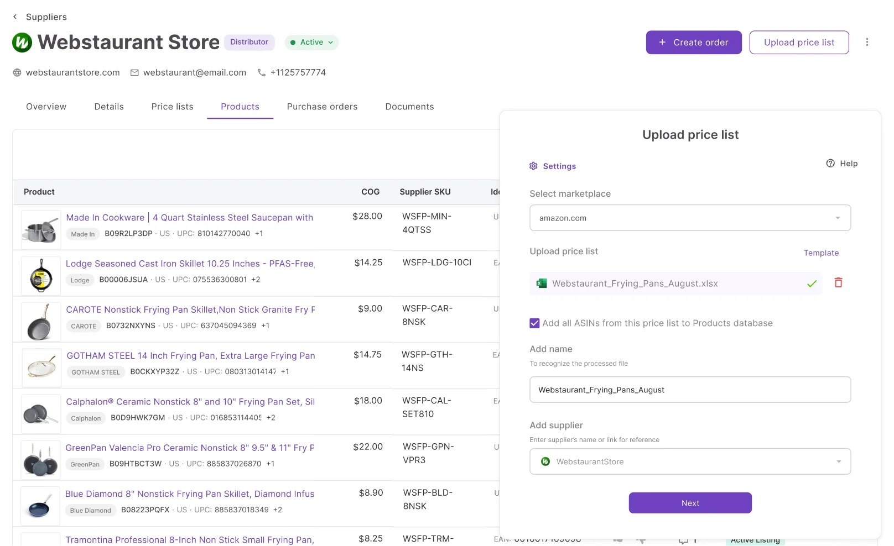Open GreenPan Valencia Pro product link
The height and width of the screenshot is (546, 894).
pos(190,448)
